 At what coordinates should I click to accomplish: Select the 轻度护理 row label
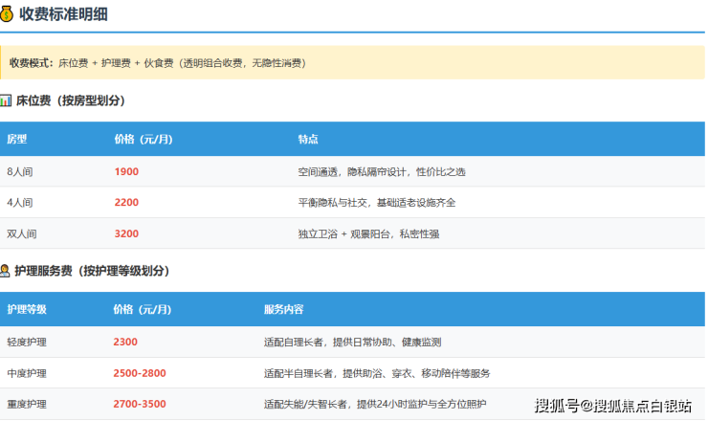coord(27,342)
